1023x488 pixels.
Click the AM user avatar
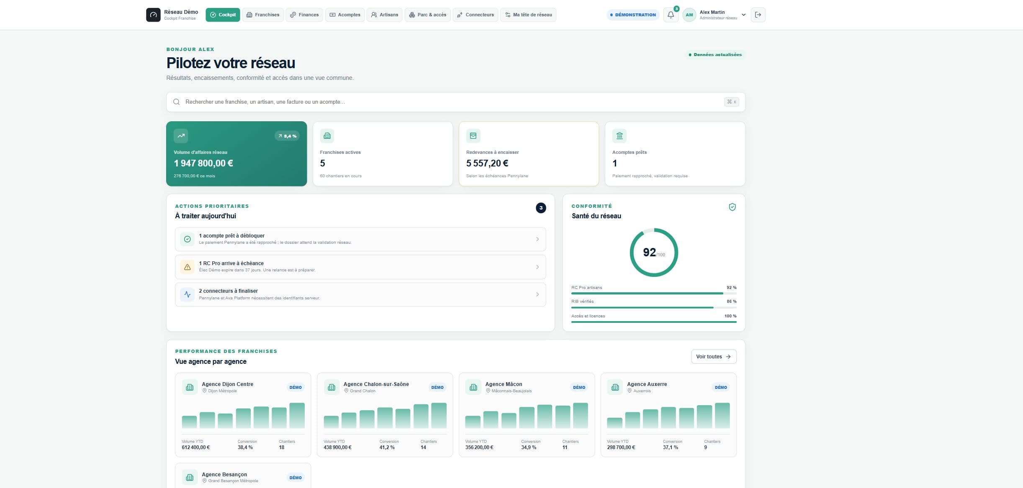[689, 15]
